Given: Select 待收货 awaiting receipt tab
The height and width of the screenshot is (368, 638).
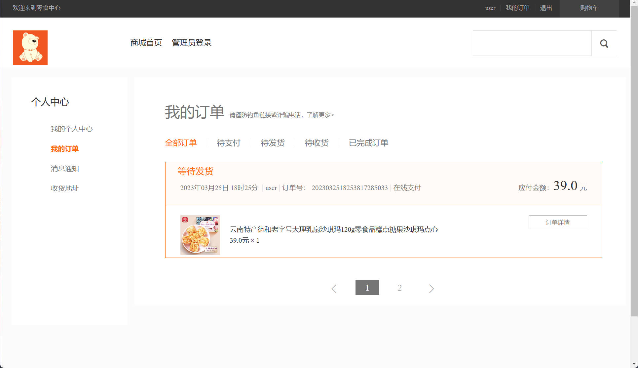Looking at the screenshot, I should pyautogui.click(x=316, y=143).
